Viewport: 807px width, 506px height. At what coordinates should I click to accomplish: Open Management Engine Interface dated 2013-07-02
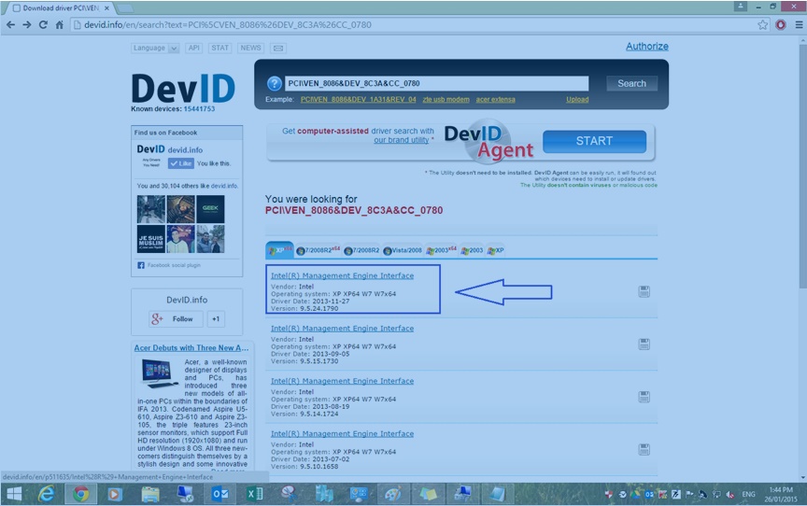click(342, 433)
